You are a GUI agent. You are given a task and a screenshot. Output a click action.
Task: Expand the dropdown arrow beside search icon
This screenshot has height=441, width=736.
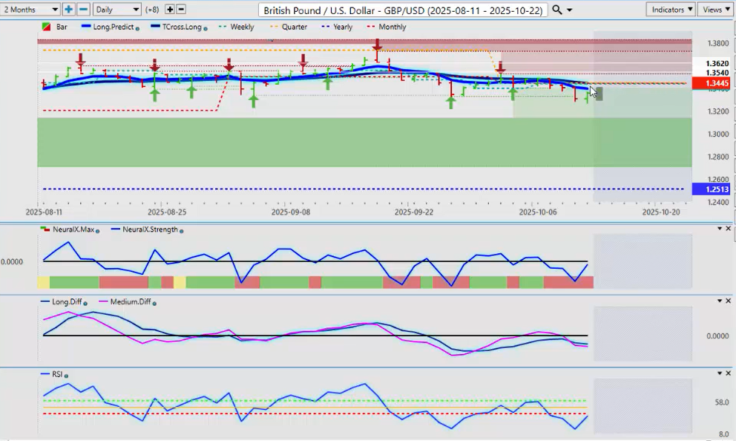point(569,10)
